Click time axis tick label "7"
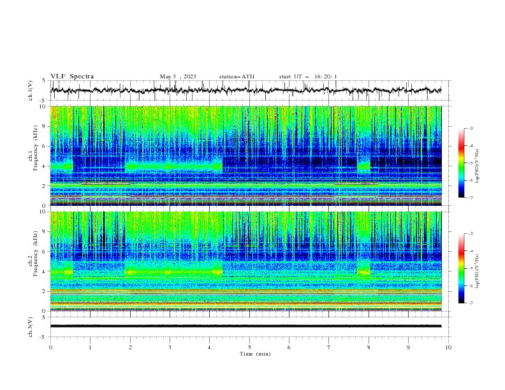505x390 pixels. pos(328,347)
